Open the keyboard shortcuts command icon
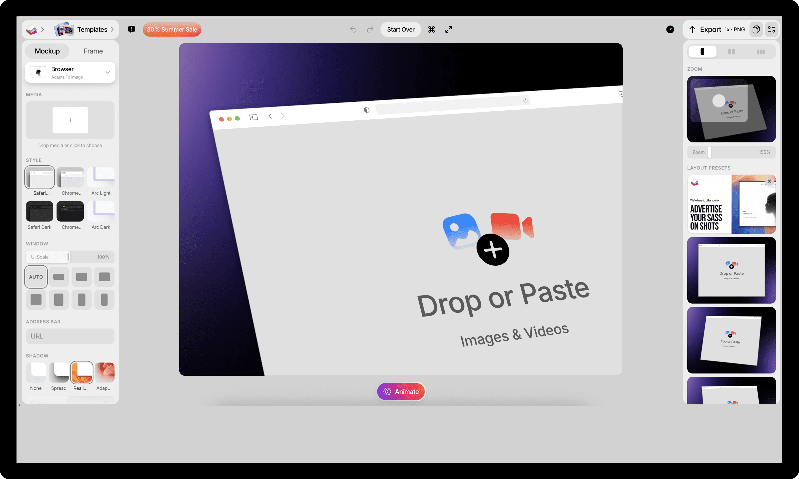799x479 pixels. click(x=431, y=29)
